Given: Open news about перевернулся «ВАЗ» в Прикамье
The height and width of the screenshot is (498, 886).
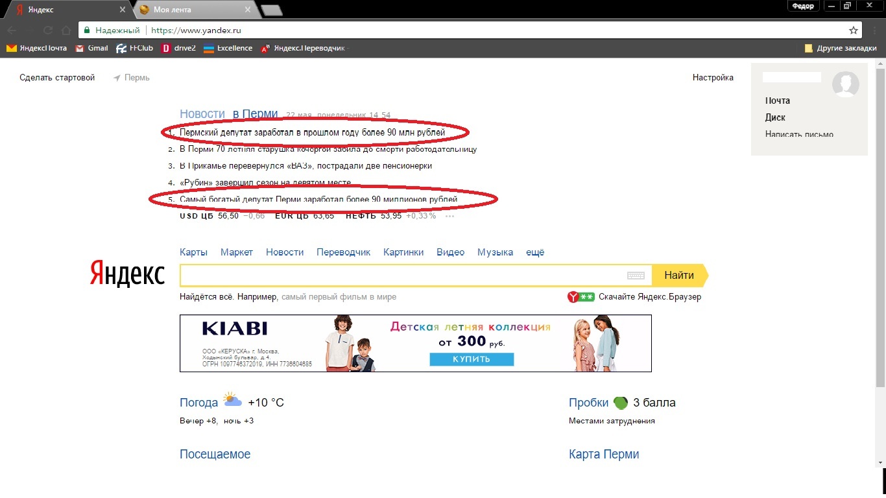Looking at the screenshot, I should coord(305,166).
